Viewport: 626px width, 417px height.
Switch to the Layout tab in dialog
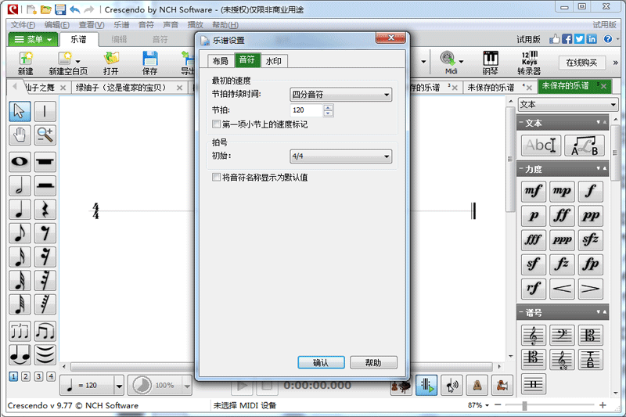[220, 61]
